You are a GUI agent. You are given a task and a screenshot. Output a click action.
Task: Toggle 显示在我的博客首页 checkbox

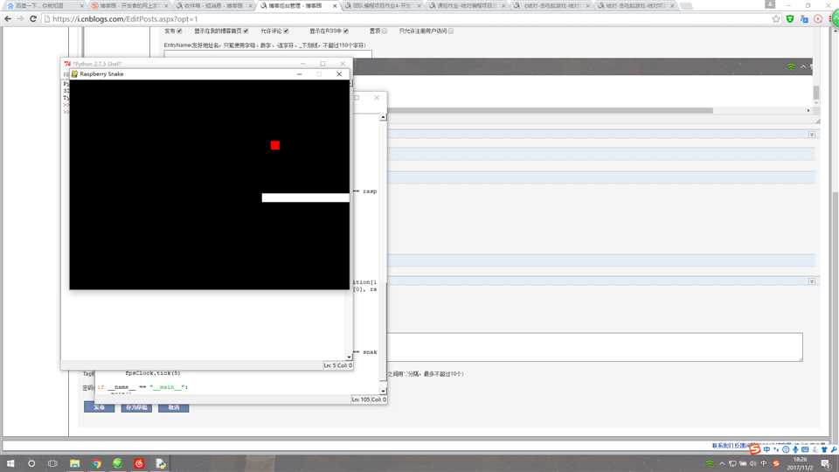coord(246,31)
